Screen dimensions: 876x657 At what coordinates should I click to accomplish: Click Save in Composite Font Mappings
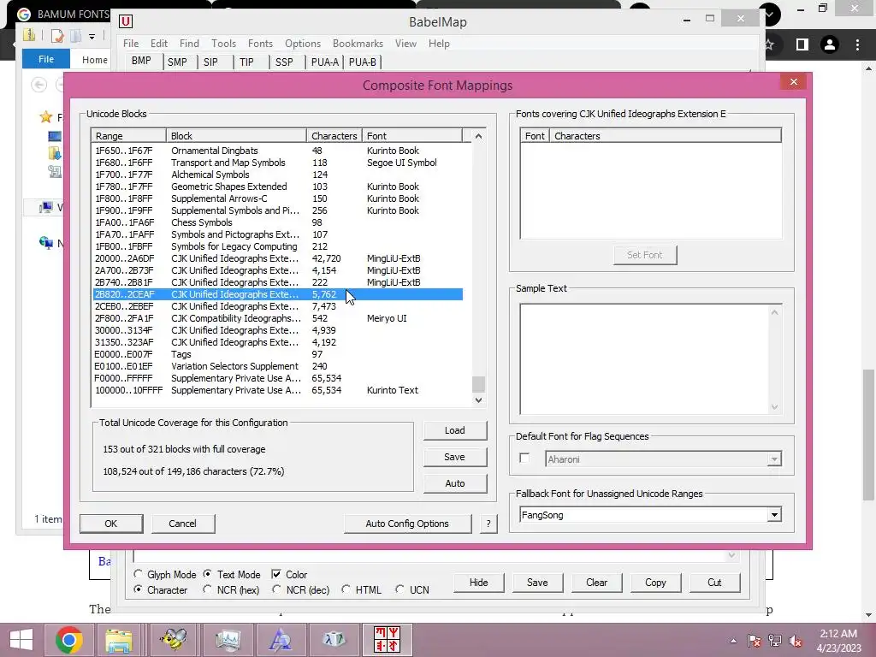tap(455, 457)
